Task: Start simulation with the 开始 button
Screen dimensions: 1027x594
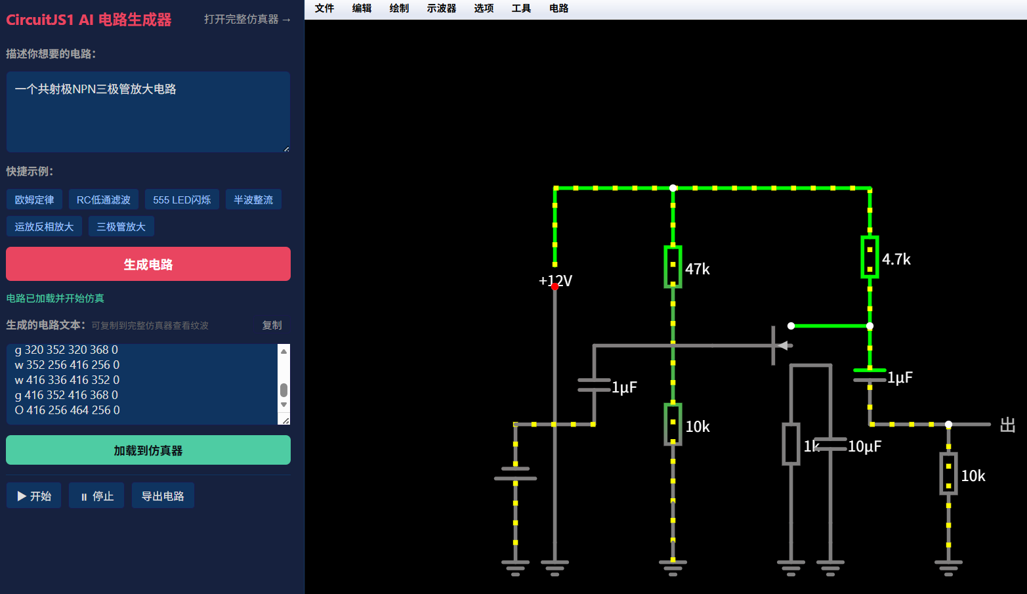Action: coord(34,496)
